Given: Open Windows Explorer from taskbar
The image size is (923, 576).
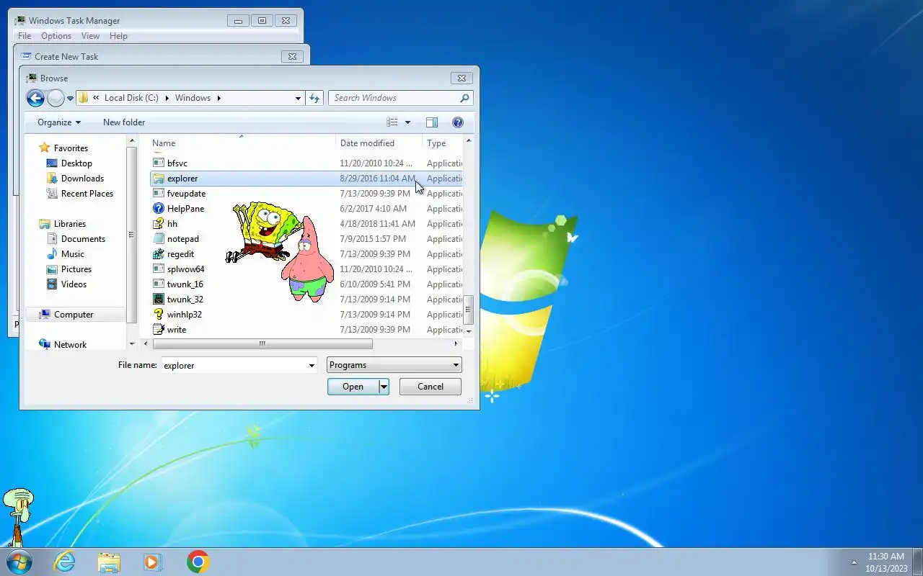Looking at the screenshot, I should coord(109,562).
